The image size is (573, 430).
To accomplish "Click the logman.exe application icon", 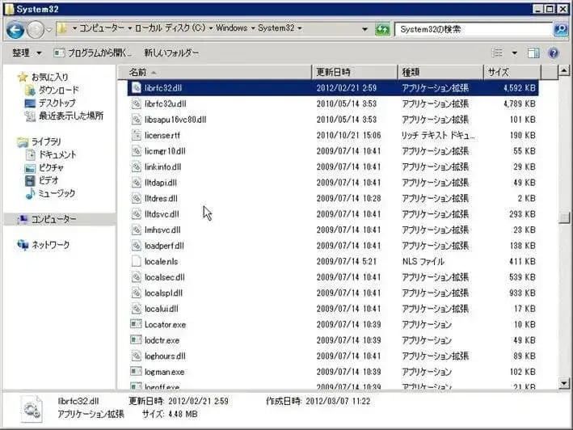I will pyautogui.click(x=137, y=372).
